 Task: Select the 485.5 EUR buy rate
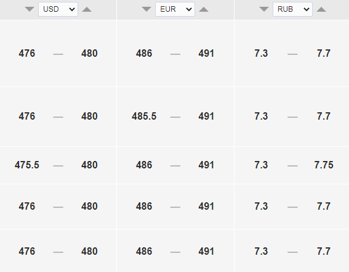144,117
